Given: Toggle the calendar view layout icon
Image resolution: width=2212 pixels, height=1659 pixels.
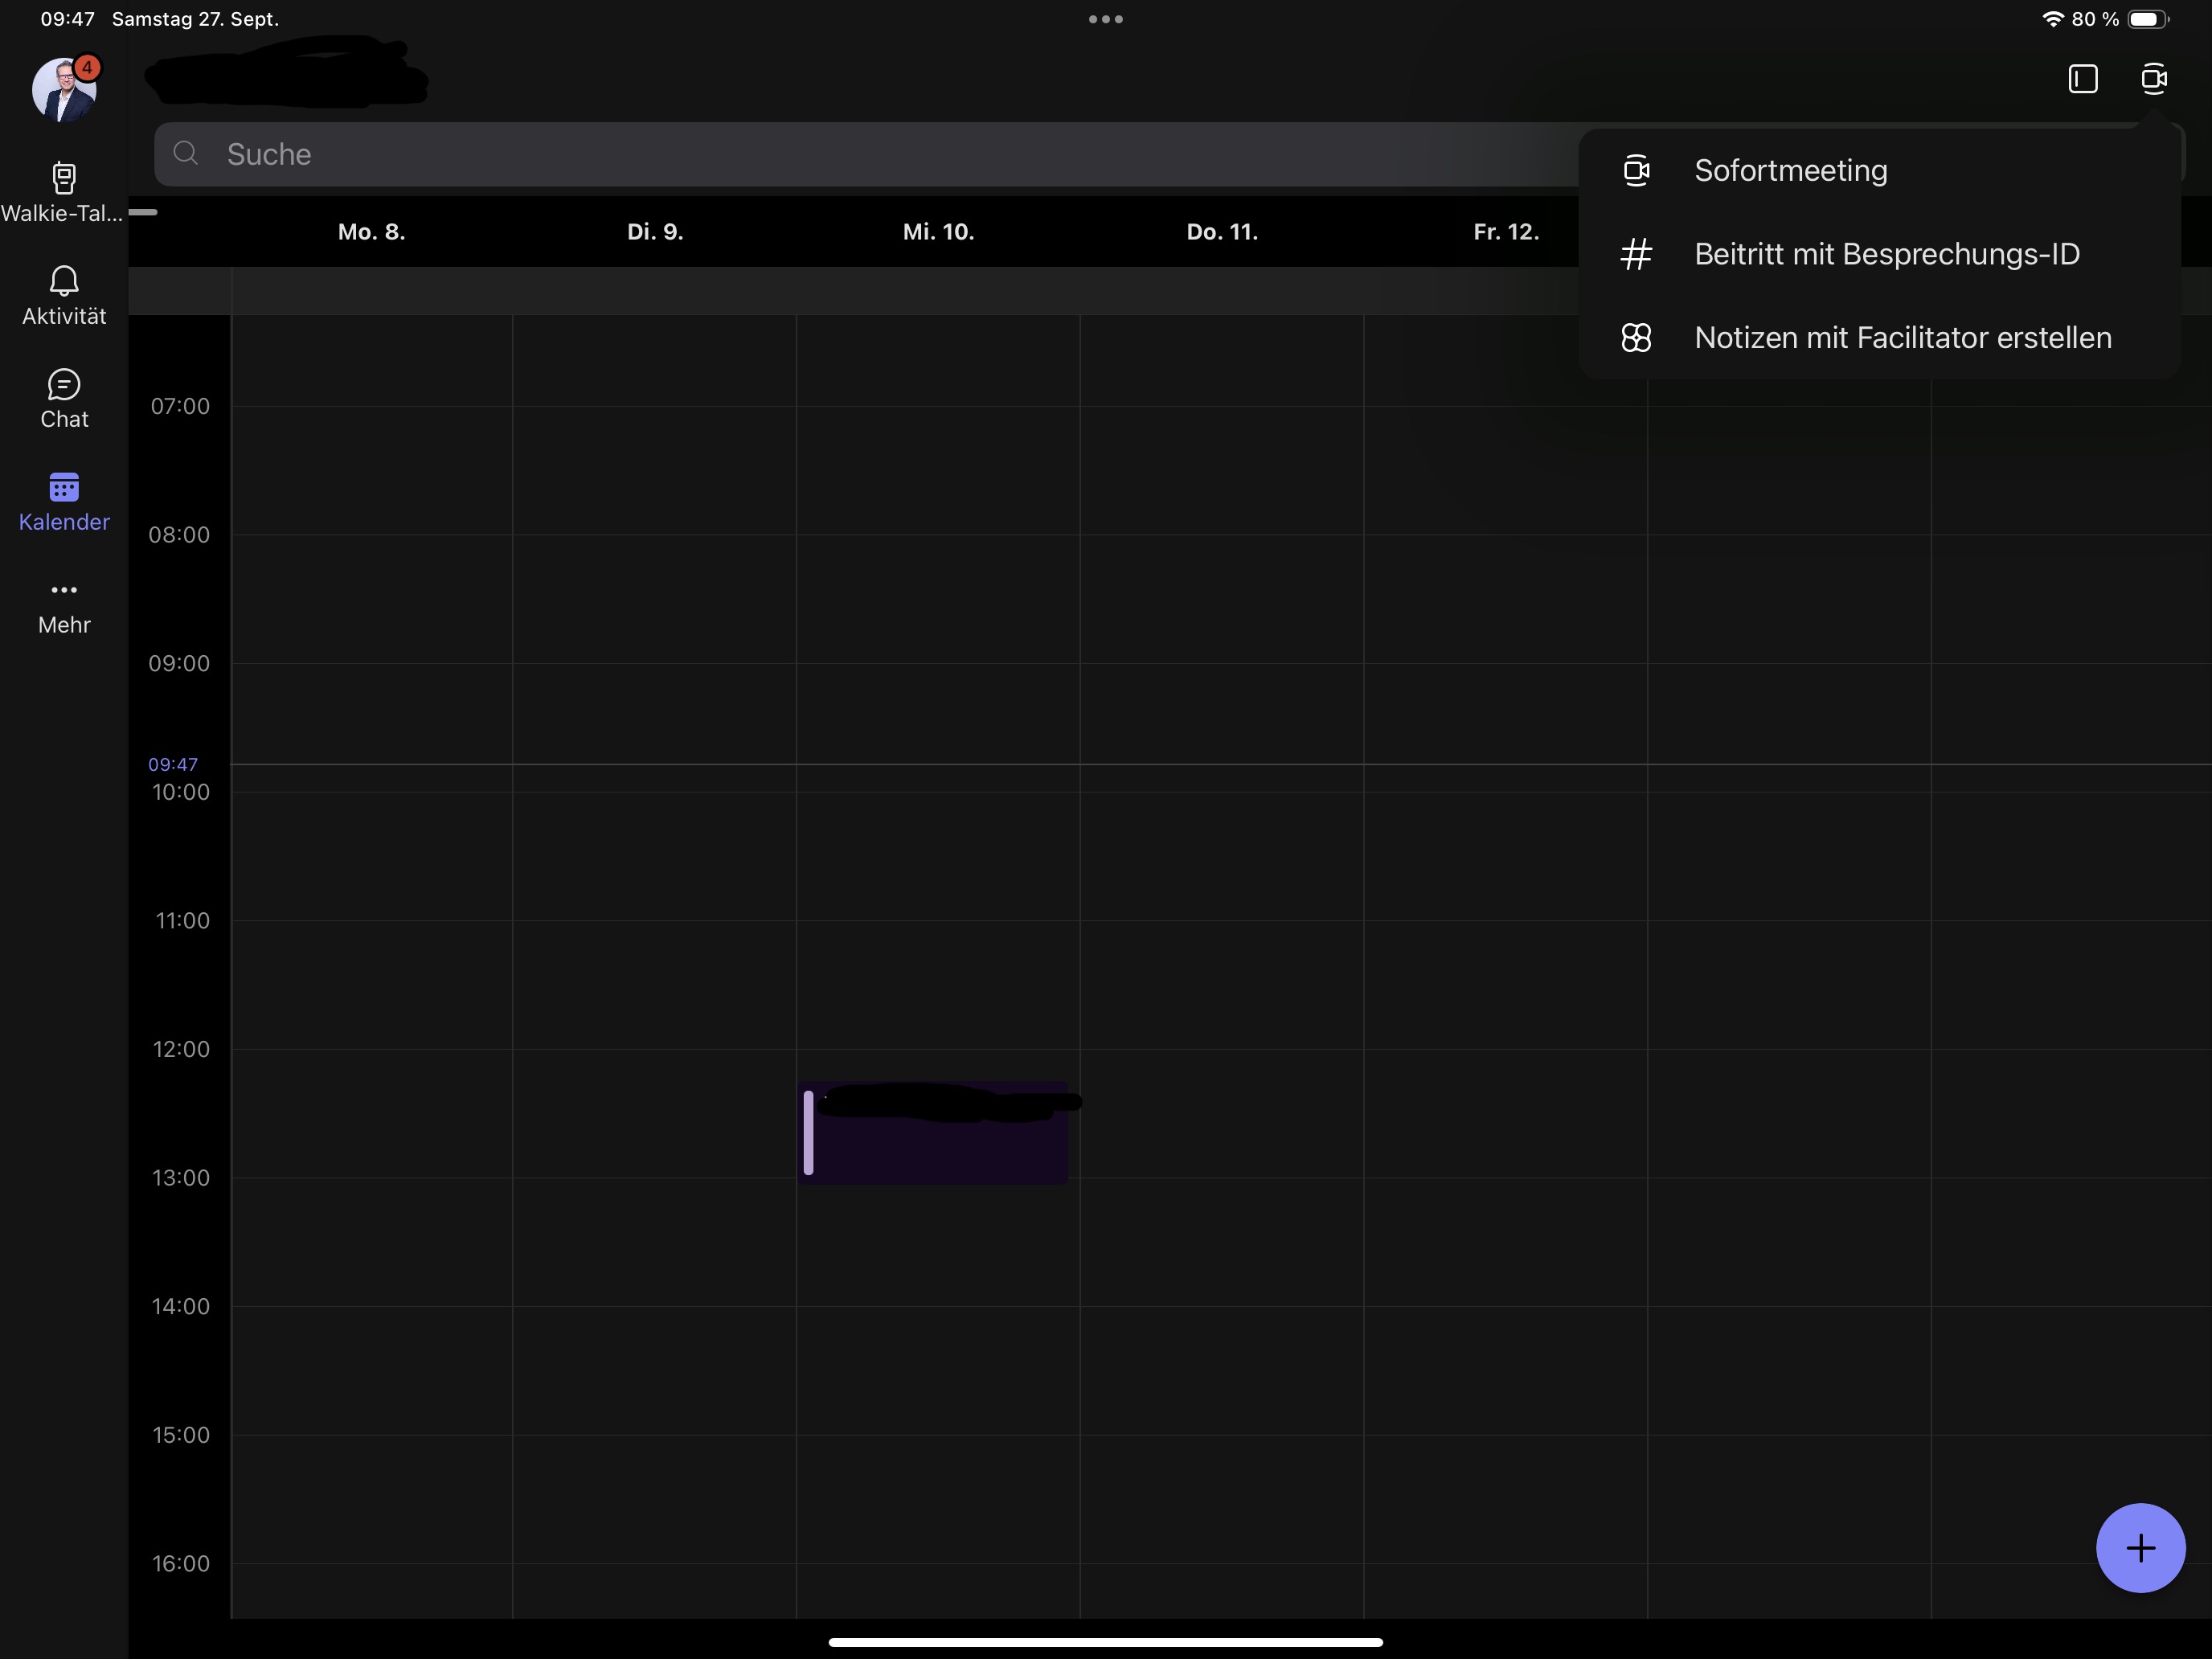Looking at the screenshot, I should pyautogui.click(x=2082, y=79).
